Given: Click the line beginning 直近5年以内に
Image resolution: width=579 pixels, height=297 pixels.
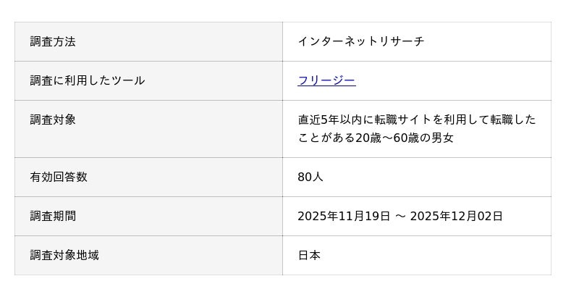Looking at the screenshot, I should pos(416,120).
